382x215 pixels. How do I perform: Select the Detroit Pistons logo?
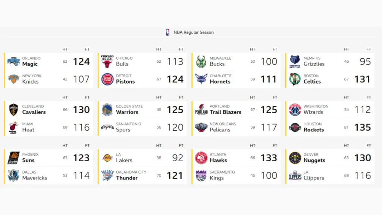coord(107,79)
